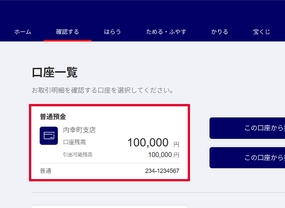Click the 内幸町支店 branch name
The width and height of the screenshot is (285, 208).
point(79,130)
